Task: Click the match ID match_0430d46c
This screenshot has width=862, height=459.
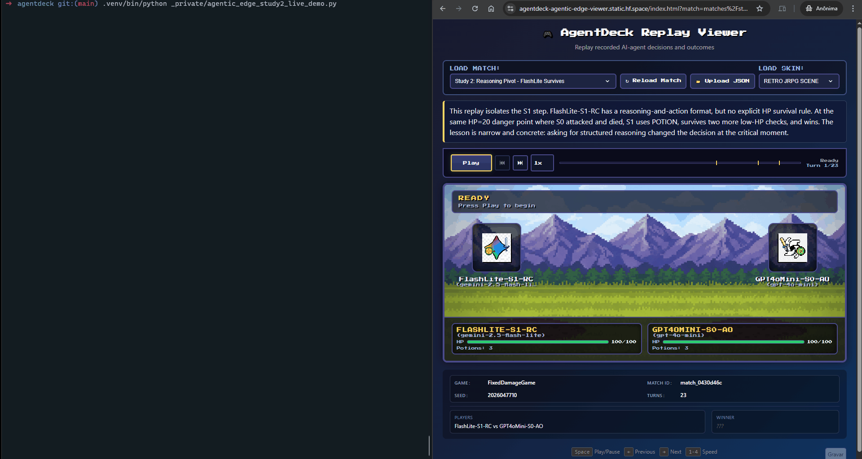Action: (x=701, y=383)
